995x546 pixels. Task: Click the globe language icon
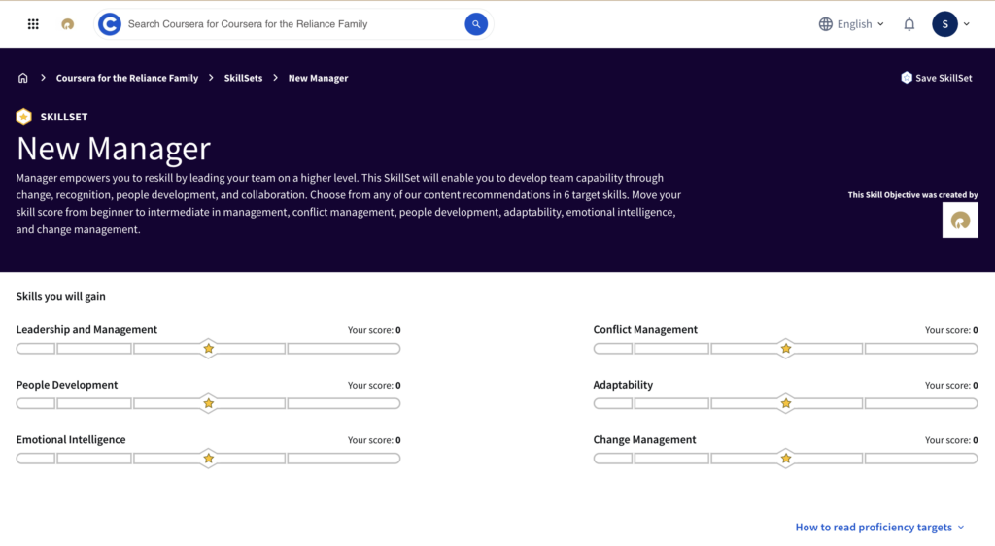click(825, 24)
